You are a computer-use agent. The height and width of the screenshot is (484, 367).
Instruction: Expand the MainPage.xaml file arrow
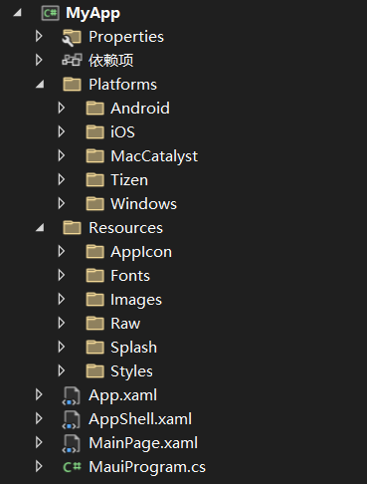pos(39,442)
